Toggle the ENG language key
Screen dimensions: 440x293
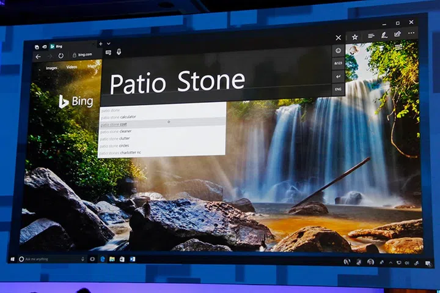(x=338, y=89)
